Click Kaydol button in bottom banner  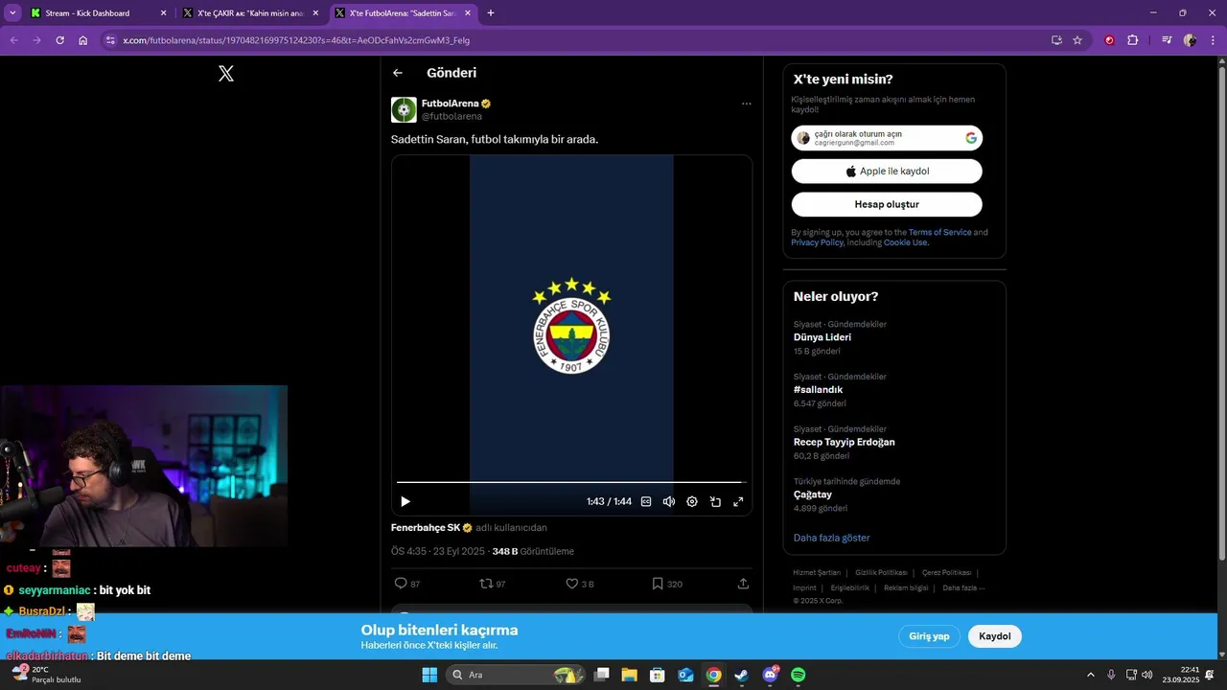[x=995, y=636]
